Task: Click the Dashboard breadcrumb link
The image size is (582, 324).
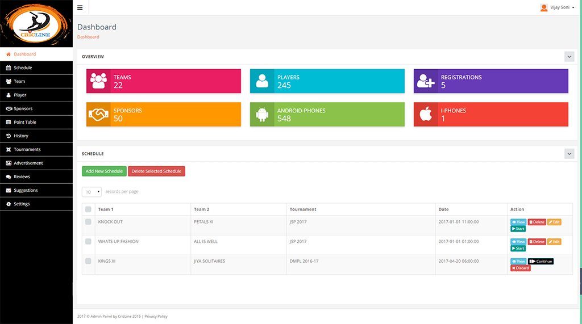Action: [88, 37]
